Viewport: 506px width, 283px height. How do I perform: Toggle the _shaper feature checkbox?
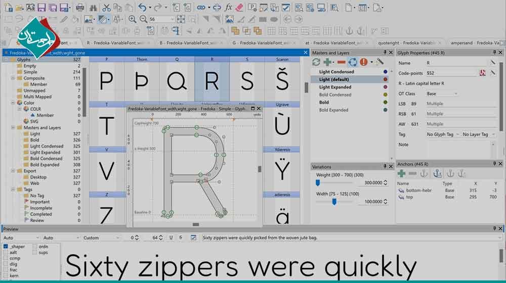tap(6, 246)
